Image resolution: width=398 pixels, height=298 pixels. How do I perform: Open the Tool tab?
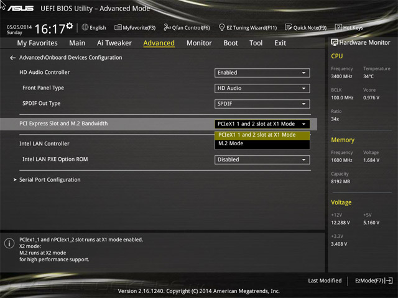pos(256,43)
